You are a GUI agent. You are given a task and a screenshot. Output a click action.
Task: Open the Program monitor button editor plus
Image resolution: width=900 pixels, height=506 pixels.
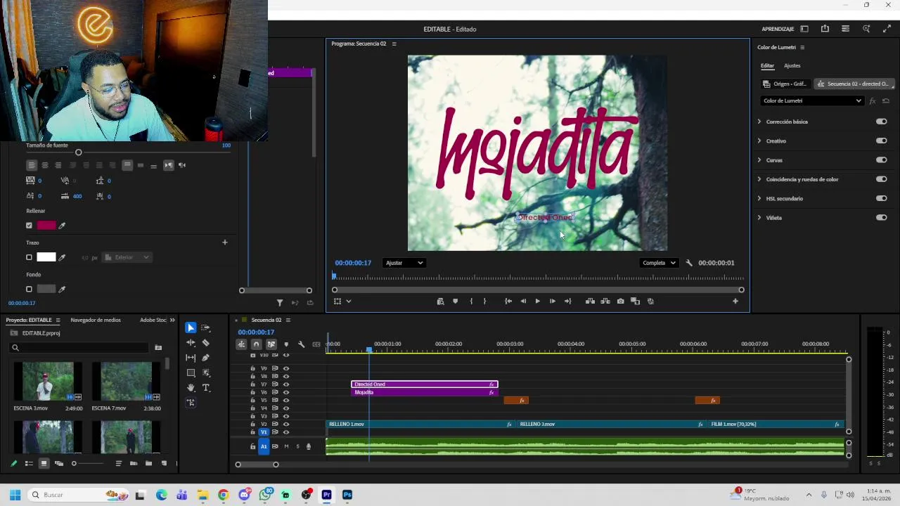coord(735,301)
